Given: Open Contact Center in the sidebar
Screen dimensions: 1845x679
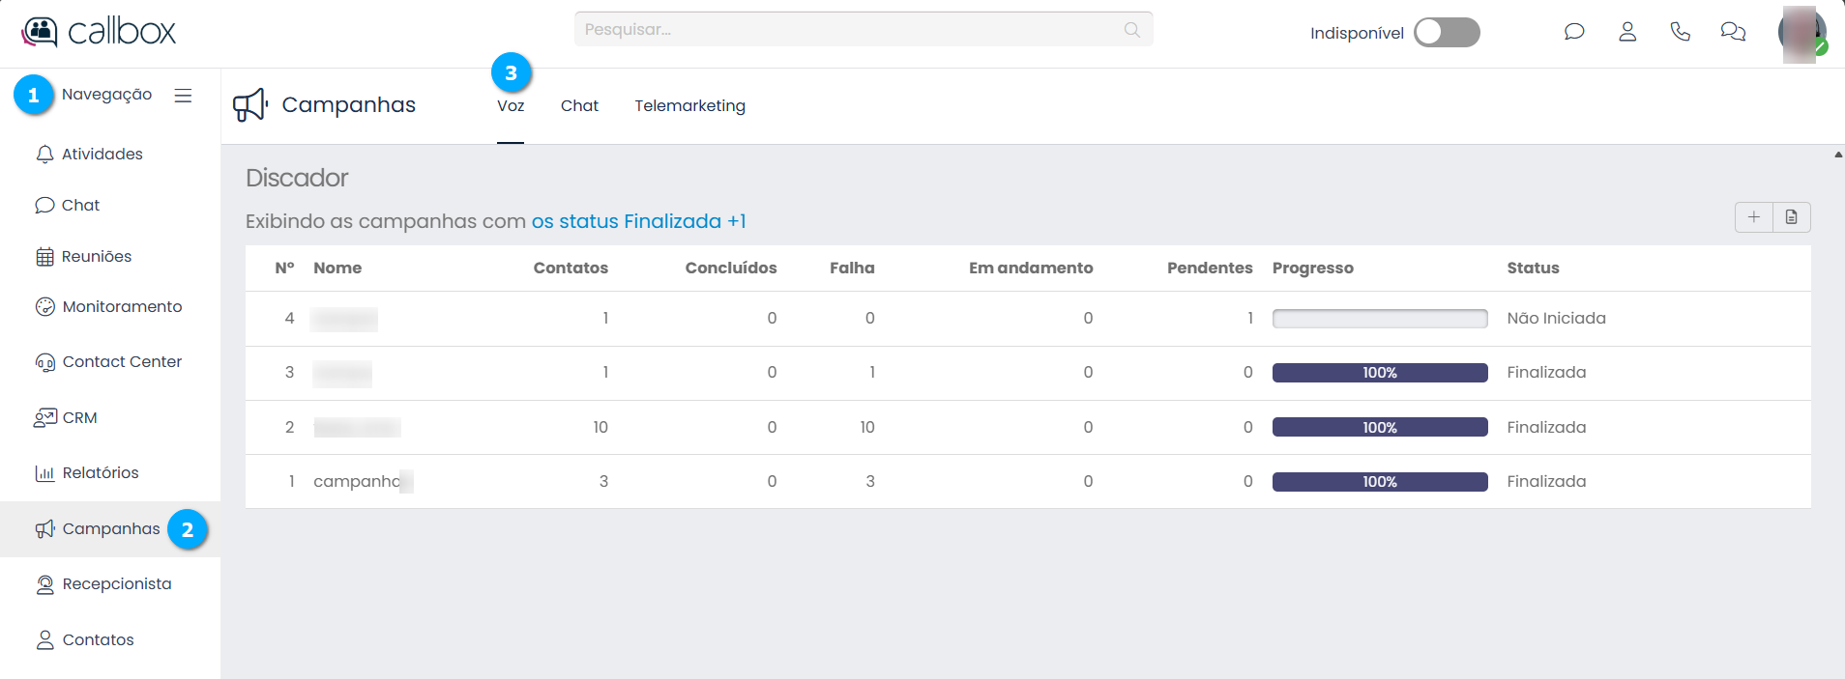Looking at the screenshot, I should coord(122,362).
